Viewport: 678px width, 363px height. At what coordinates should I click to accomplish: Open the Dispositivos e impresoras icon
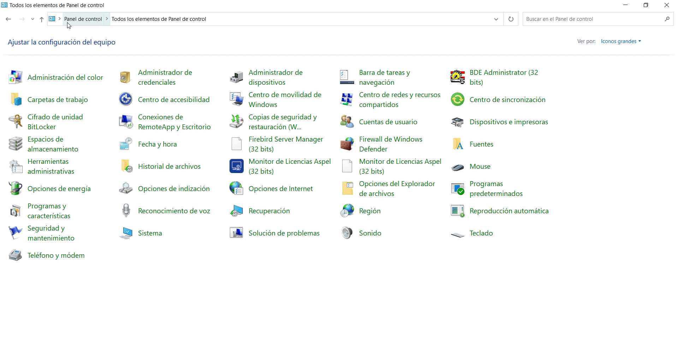tap(458, 122)
